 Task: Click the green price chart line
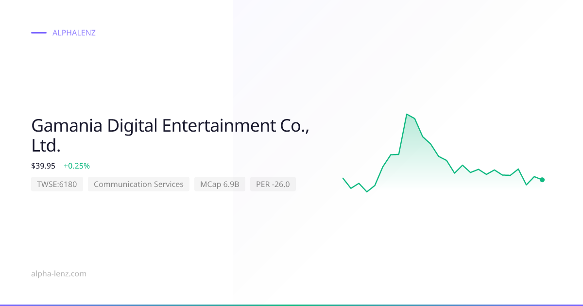[442, 153]
